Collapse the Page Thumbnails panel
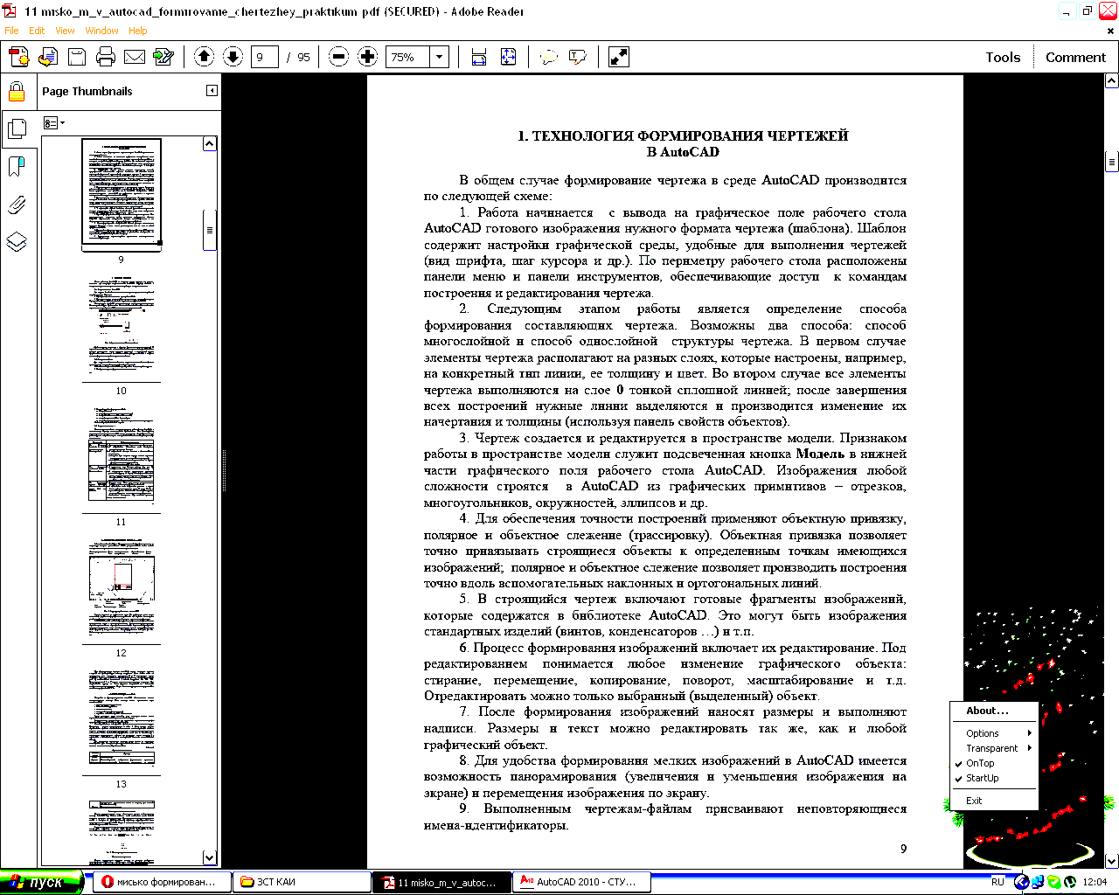The height and width of the screenshot is (895, 1119). click(x=212, y=91)
